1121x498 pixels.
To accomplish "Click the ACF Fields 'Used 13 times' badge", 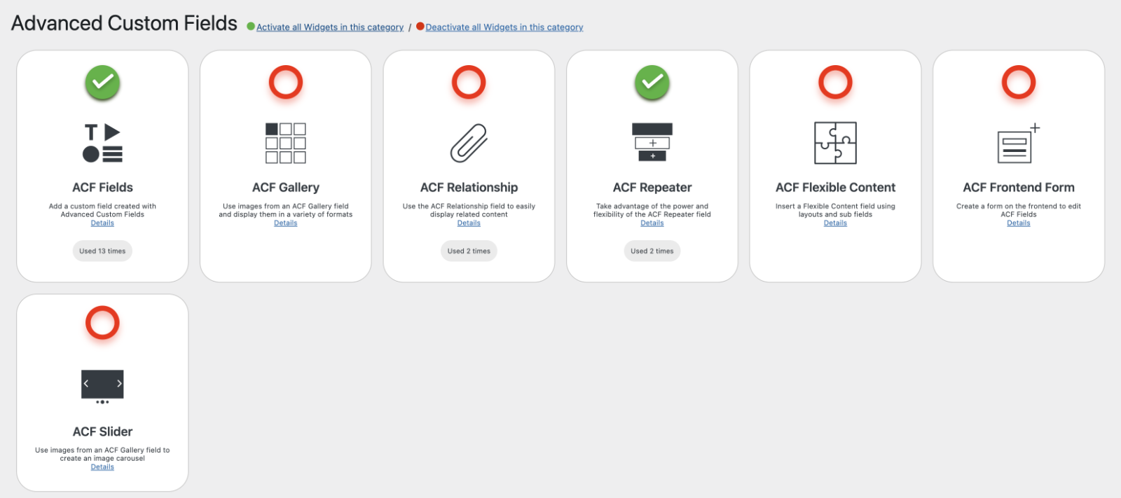I will 102,251.
